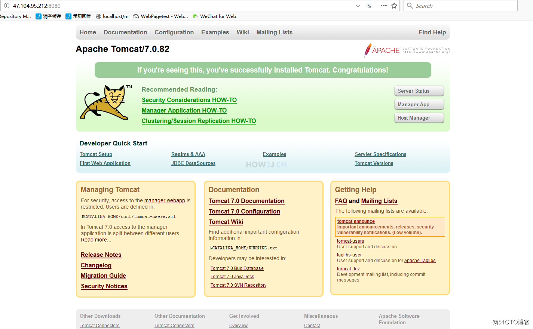The image size is (533, 329).
Task: Open Tomcat 7.0 JavaDocs link
Action: [232, 277]
